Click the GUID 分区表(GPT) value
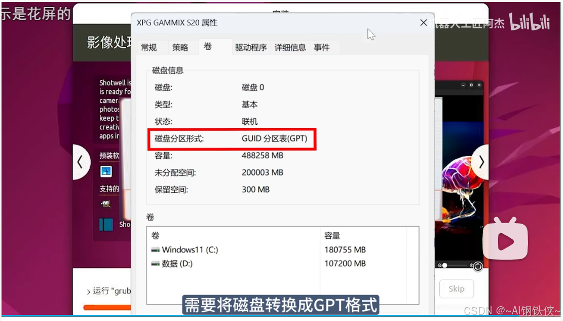 pyautogui.click(x=275, y=138)
